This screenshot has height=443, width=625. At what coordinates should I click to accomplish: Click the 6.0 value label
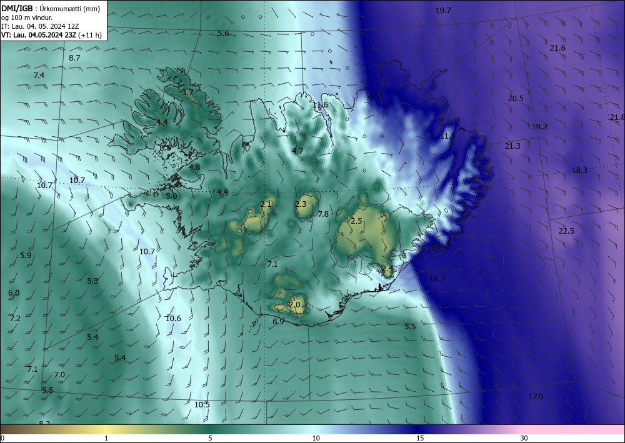pos(14,293)
